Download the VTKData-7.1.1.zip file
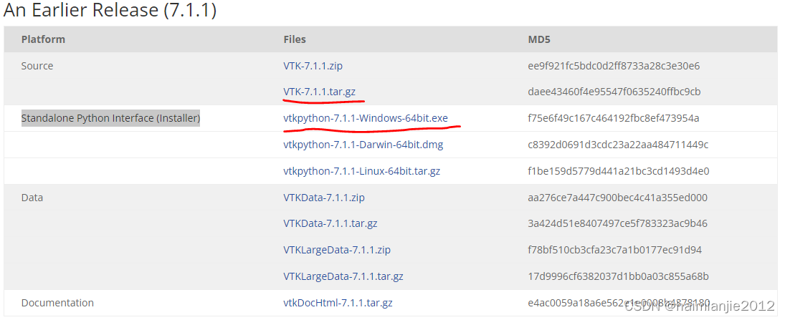Screen dimensions: 785x320 click(x=323, y=198)
